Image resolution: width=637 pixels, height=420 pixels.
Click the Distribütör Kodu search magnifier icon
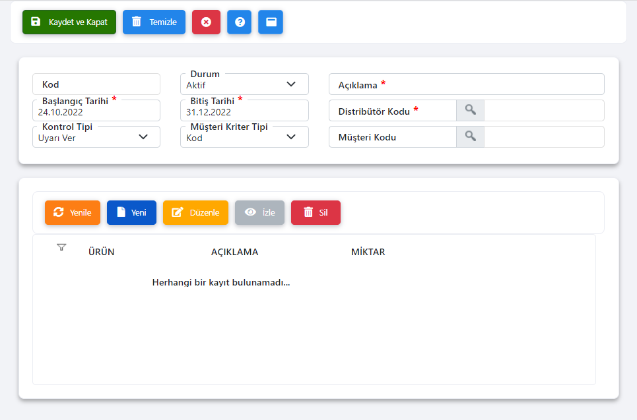470,110
